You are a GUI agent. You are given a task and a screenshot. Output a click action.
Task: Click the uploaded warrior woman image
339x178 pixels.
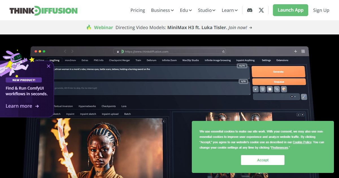(x=100, y=148)
